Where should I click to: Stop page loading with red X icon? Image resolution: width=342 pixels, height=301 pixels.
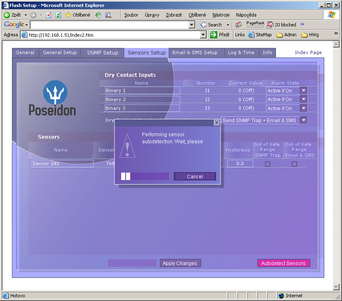click(48, 15)
